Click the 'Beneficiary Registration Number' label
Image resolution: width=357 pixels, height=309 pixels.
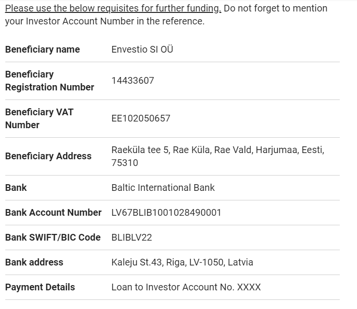pyautogui.click(x=49, y=81)
